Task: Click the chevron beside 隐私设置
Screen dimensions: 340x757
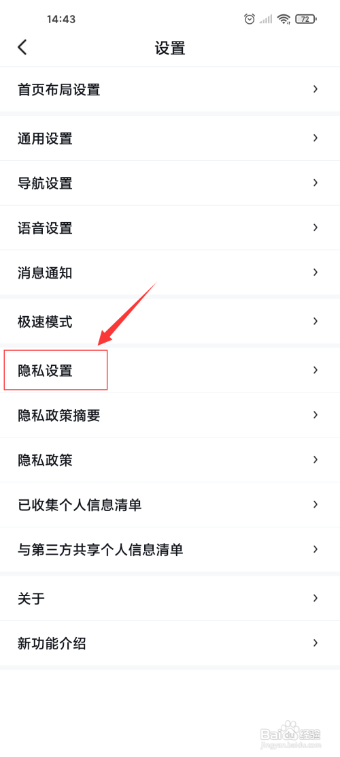Action: (x=316, y=370)
